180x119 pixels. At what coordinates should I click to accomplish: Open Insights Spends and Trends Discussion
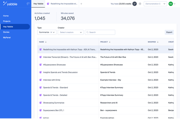click(60, 72)
